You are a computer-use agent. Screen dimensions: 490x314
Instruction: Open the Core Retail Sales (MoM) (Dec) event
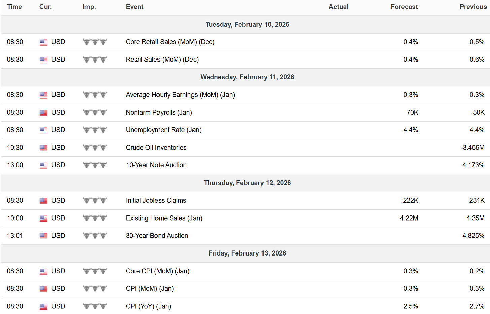click(170, 42)
